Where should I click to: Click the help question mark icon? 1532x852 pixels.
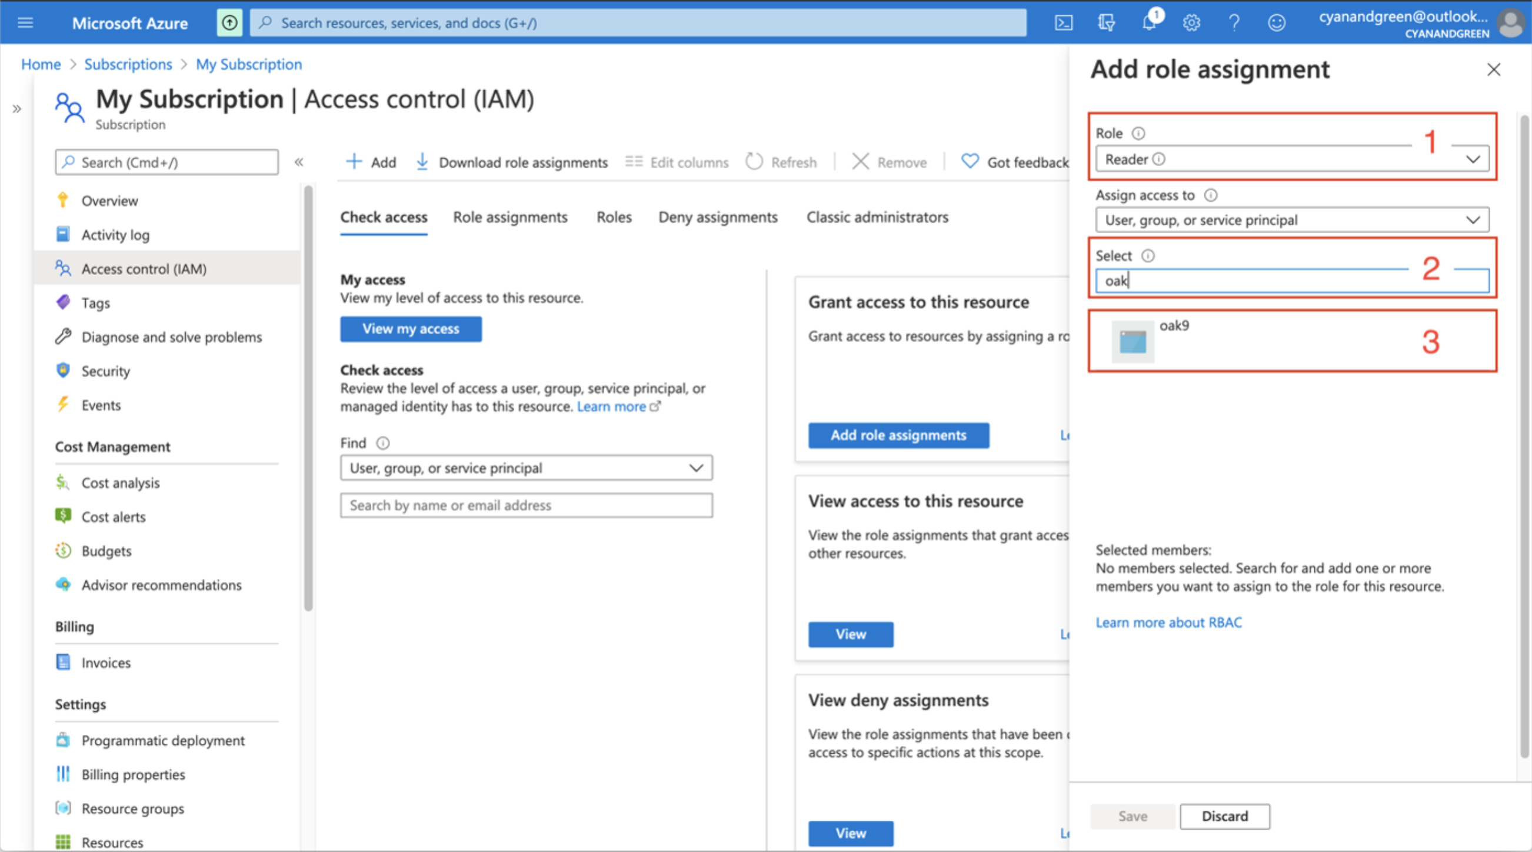(x=1234, y=22)
